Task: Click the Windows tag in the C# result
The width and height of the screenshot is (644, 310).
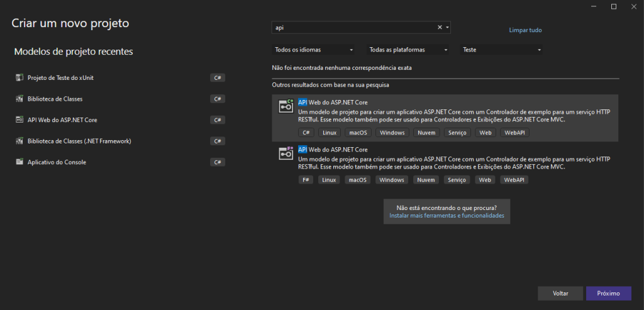Action: pyautogui.click(x=392, y=133)
